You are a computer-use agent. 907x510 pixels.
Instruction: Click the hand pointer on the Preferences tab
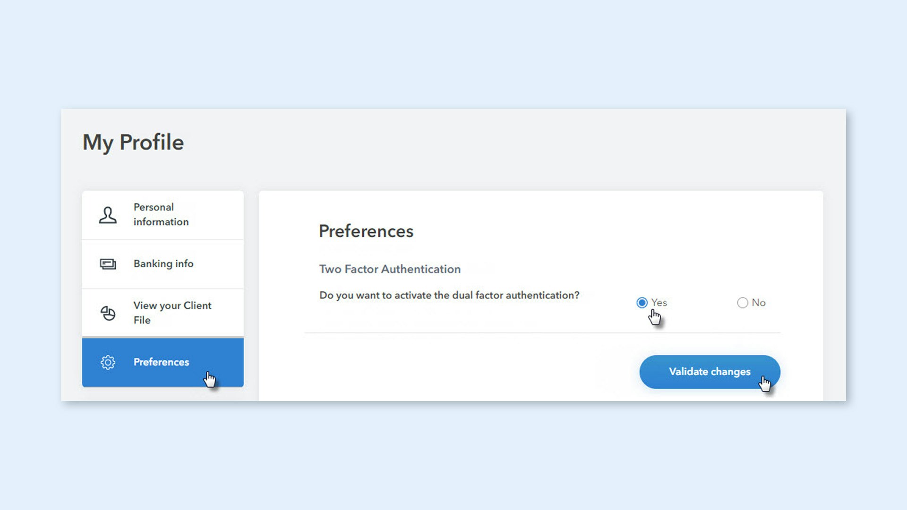pos(210,379)
